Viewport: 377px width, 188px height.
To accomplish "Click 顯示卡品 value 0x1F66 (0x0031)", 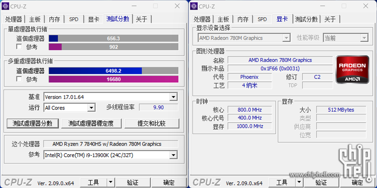I will click(280, 68).
